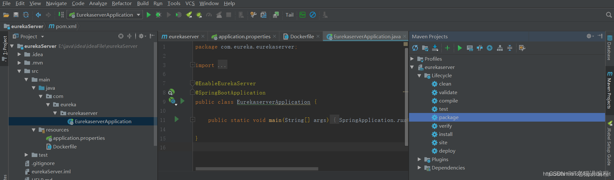Expand the test folder in project tree
614x180 pixels.
pyautogui.click(x=26, y=155)
